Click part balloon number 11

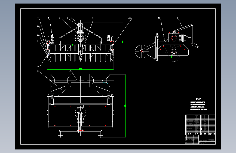72,18
